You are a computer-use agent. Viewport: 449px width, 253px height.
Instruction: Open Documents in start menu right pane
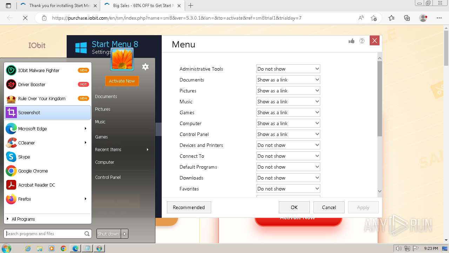[x=106, y=96]
